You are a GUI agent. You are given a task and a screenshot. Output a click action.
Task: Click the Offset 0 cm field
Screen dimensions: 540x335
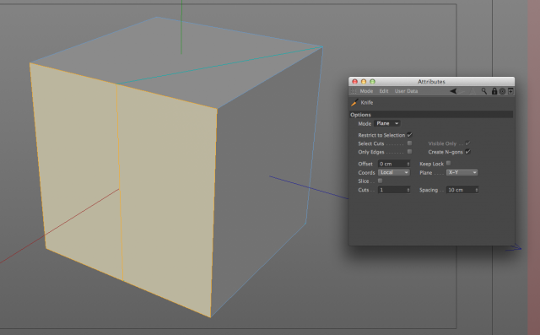coord(394,164)
